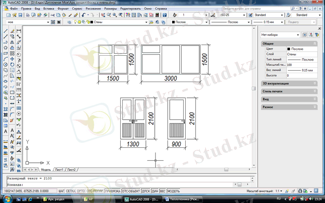The image size is (325, 203).
Task: Click the Масштаб типа линий value 100
Action: [x=302, y=65]
